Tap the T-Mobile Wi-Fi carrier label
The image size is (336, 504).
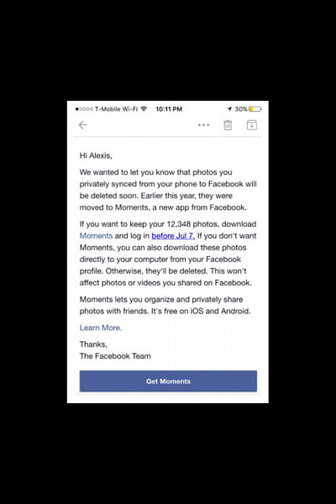point(116,109)
